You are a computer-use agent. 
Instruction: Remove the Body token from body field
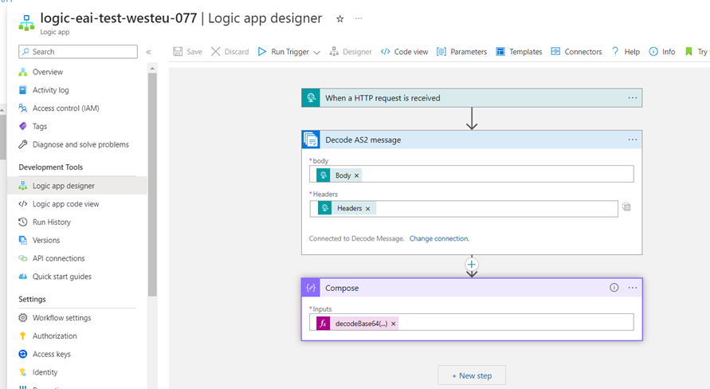[x=357, y=175]
